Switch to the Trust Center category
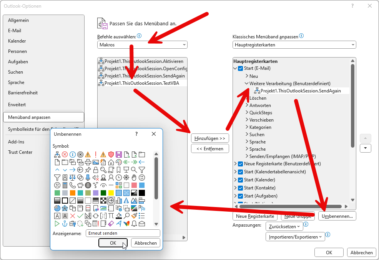 (x=20, y=152)
